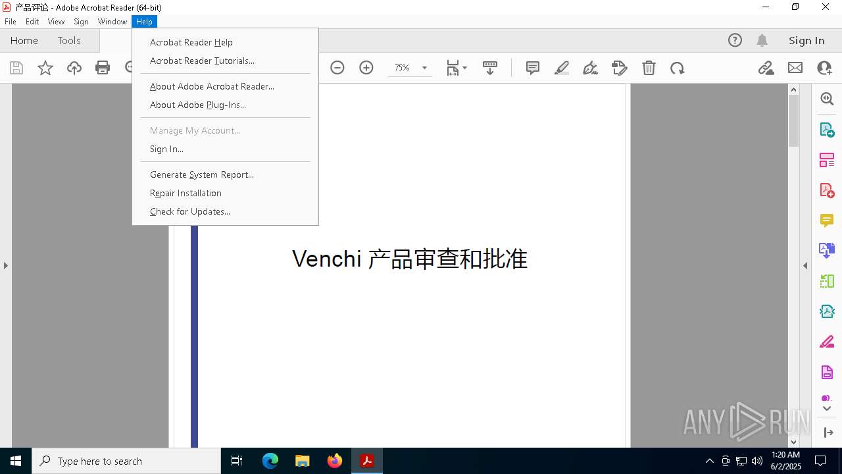Open the Fill and Sign tool

[x=620, y=68]
